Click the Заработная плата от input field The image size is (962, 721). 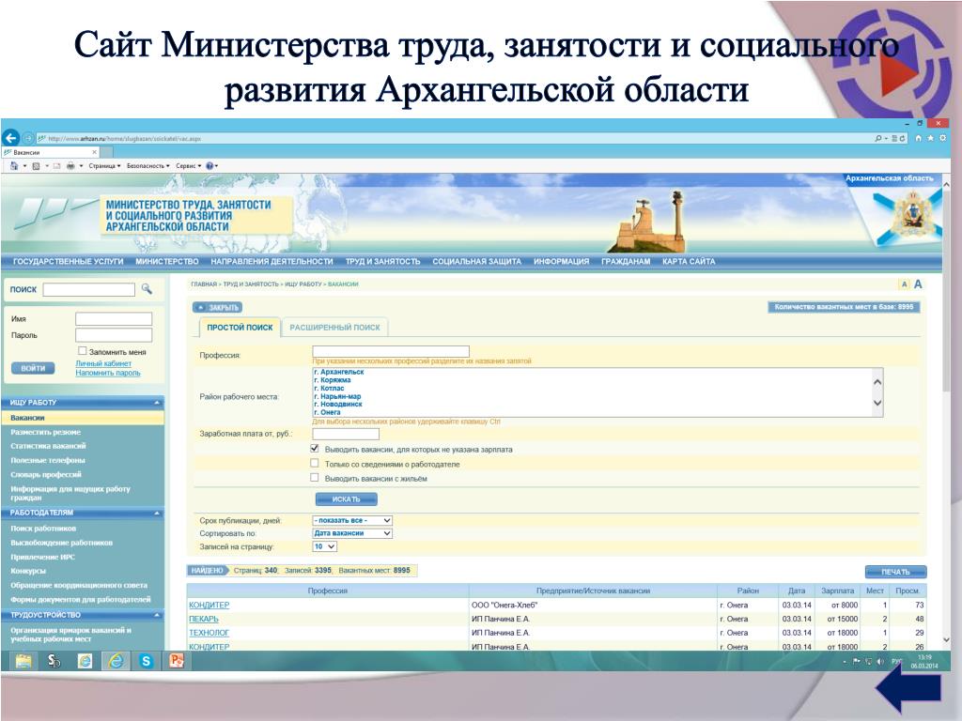[x=346, y=434]
